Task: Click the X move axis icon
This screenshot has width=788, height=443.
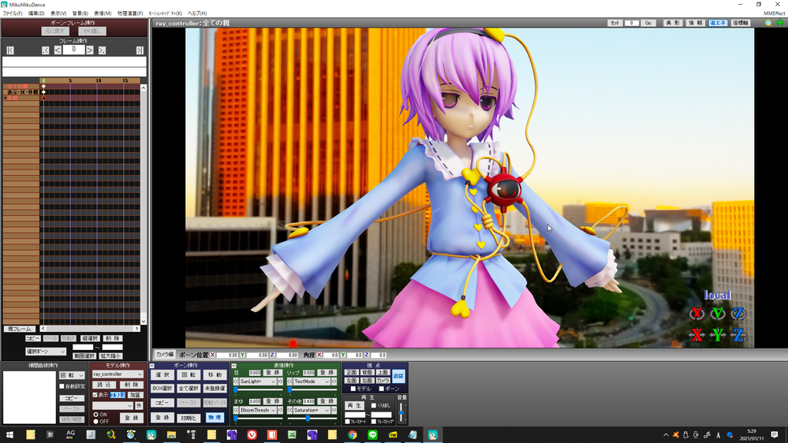Action: tap(697, 334)
